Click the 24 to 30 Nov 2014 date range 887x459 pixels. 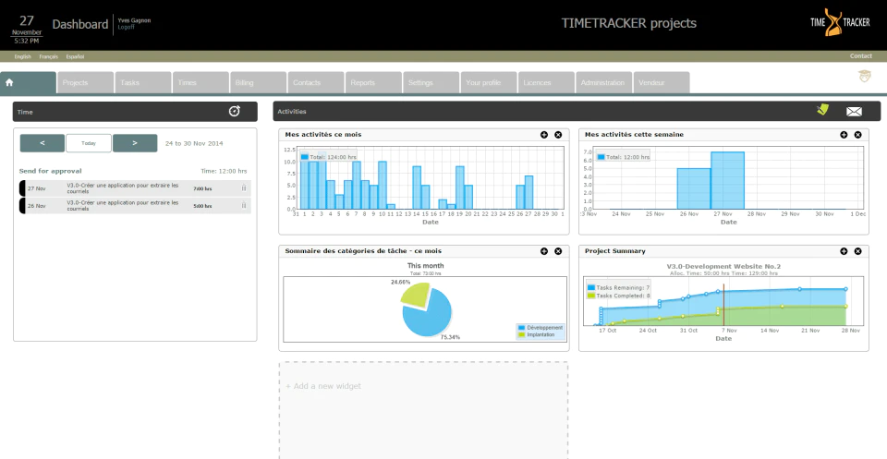coord(194,143)
